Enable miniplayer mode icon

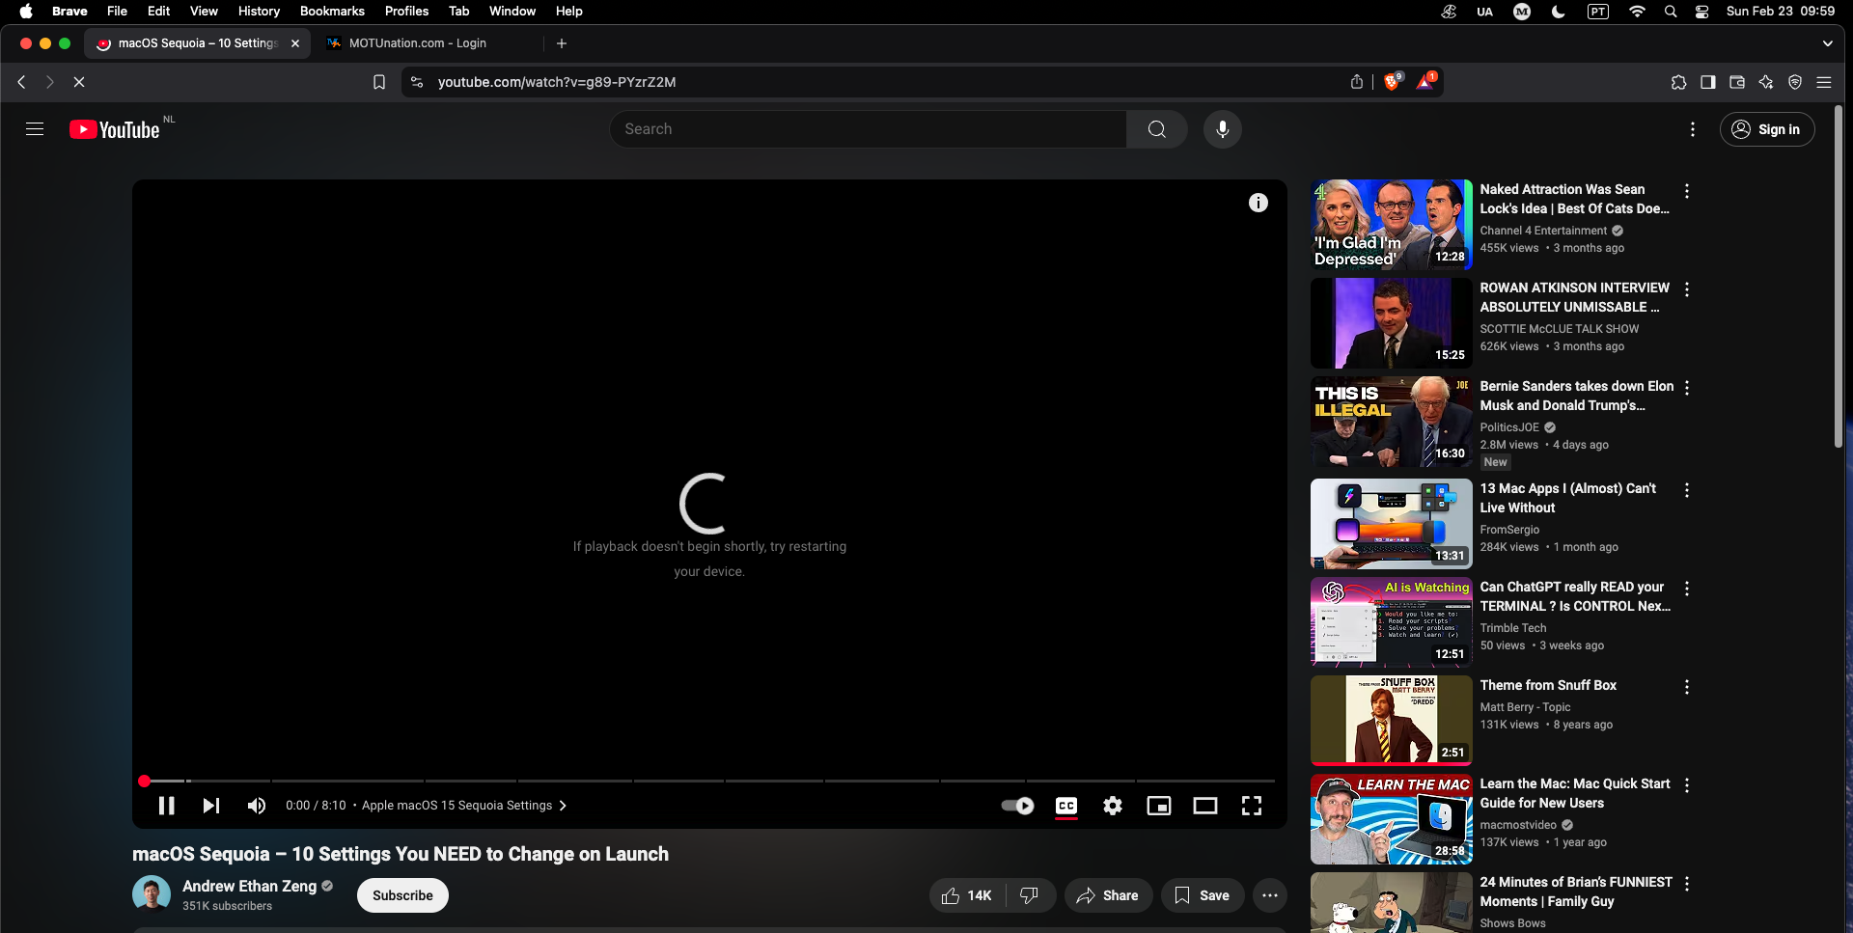point(1159,806)
